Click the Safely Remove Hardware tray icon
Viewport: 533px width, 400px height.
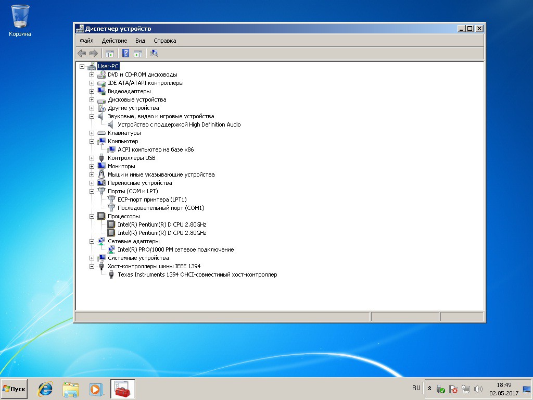[x=440, y=389]
